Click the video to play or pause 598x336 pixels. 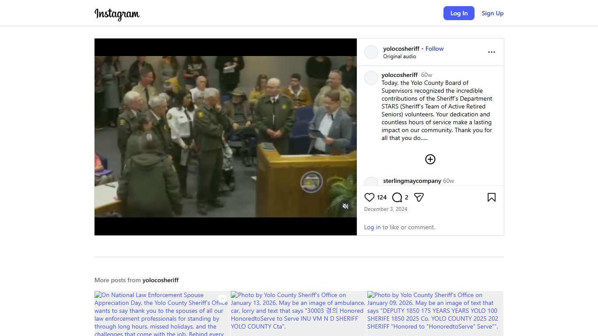(x=225, y=136)
